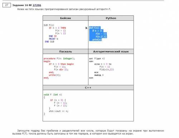The image size is (179, 138).
Task: Click std::cout << n line
Action: (58, 111)
